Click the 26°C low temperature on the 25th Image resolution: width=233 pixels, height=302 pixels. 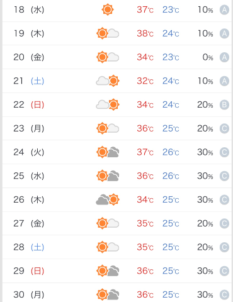tap(171, 176)
